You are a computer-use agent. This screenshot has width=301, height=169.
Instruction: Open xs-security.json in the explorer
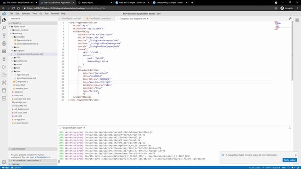21,123
